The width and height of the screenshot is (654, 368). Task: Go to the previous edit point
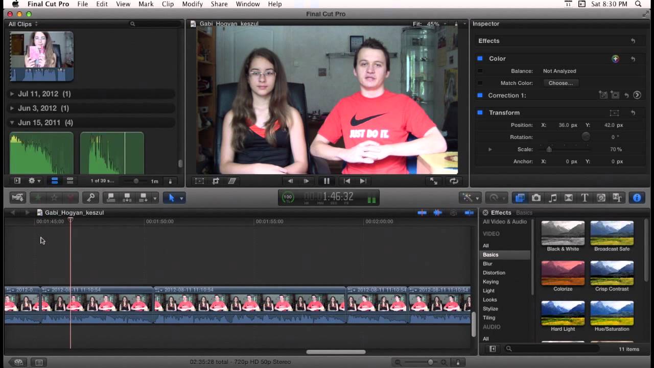click(x=347, y=181)
